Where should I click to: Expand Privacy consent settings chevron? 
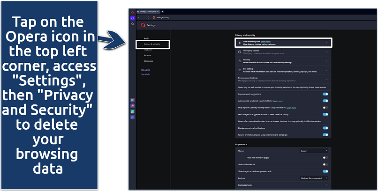click(327, 80)
